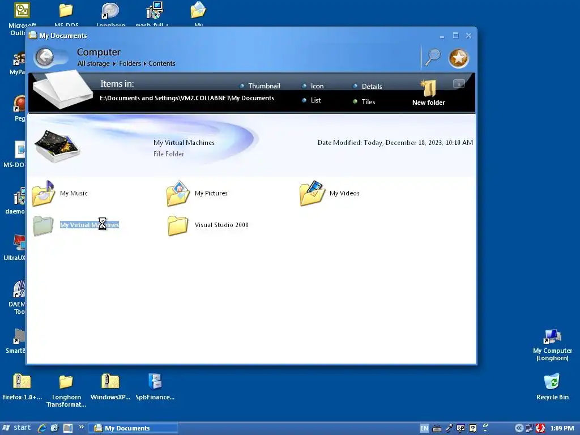Expand hidden system tray icons
The width and height of the screenshot is (580, 435).
(519, 428)
